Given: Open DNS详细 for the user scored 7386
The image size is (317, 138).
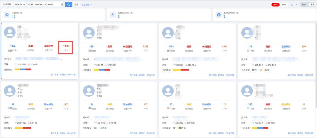Looking at the screenshot, I should [151, 75].
